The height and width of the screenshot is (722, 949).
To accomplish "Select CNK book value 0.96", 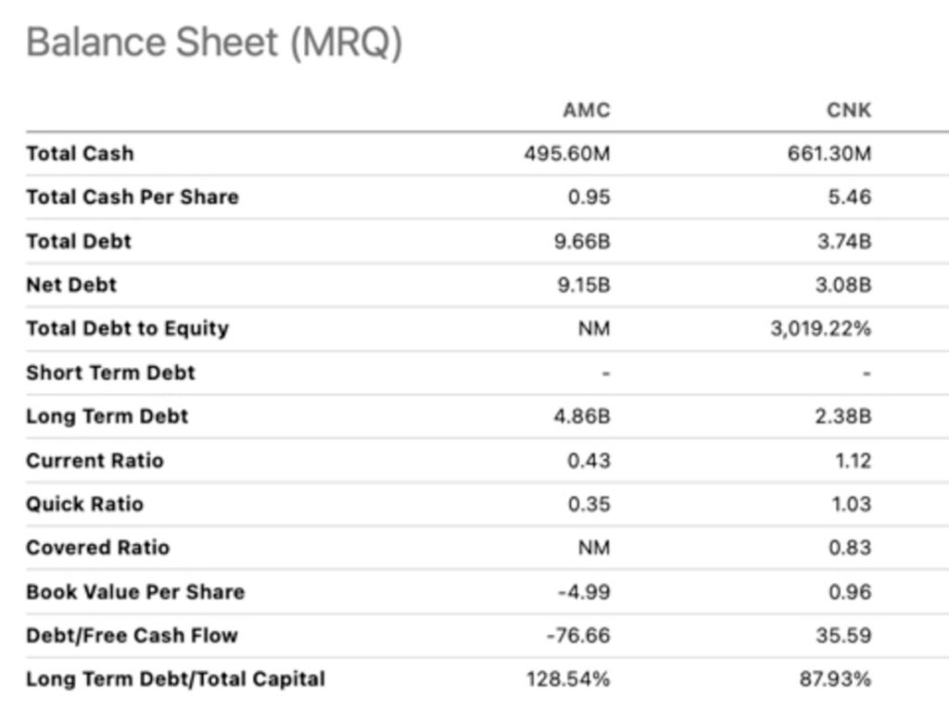I will click(850, 592).
